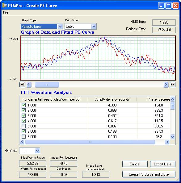Jump graph to end with fast-forward button
This screenshot has width=181, height=183.
coord(173,84)
